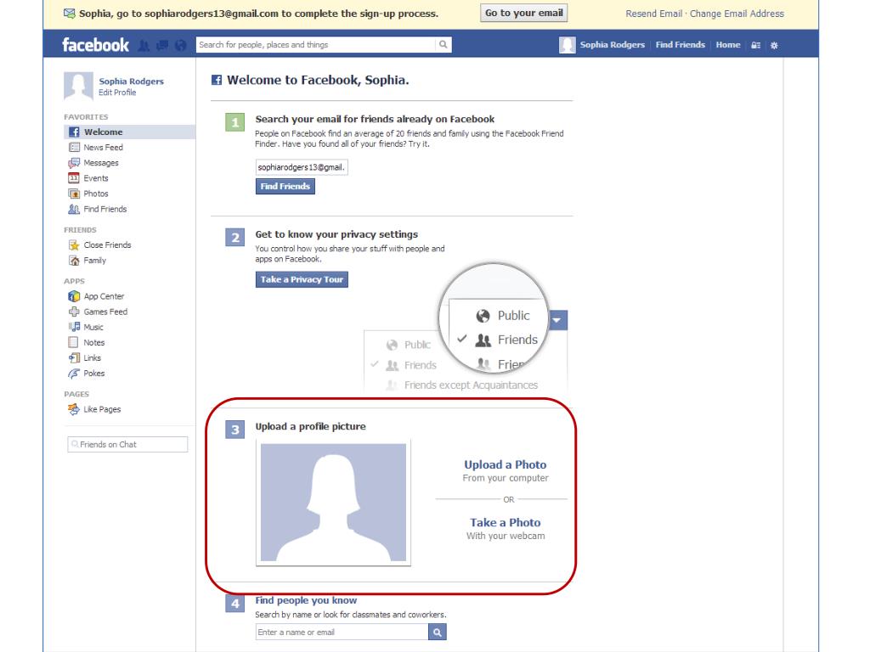The height and width of the screenshot is (652, 870).
Task: Click the Welcome sidebar icon
Action: 74,132
